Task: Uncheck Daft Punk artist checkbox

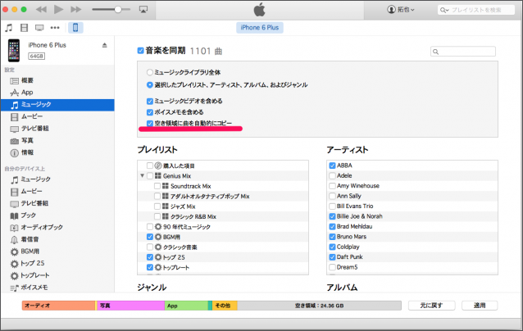Action: click(x=332, y=257)
